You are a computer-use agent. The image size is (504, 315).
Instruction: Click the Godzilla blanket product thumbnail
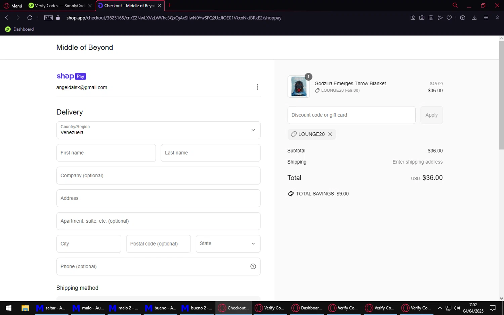click(299, 87)
